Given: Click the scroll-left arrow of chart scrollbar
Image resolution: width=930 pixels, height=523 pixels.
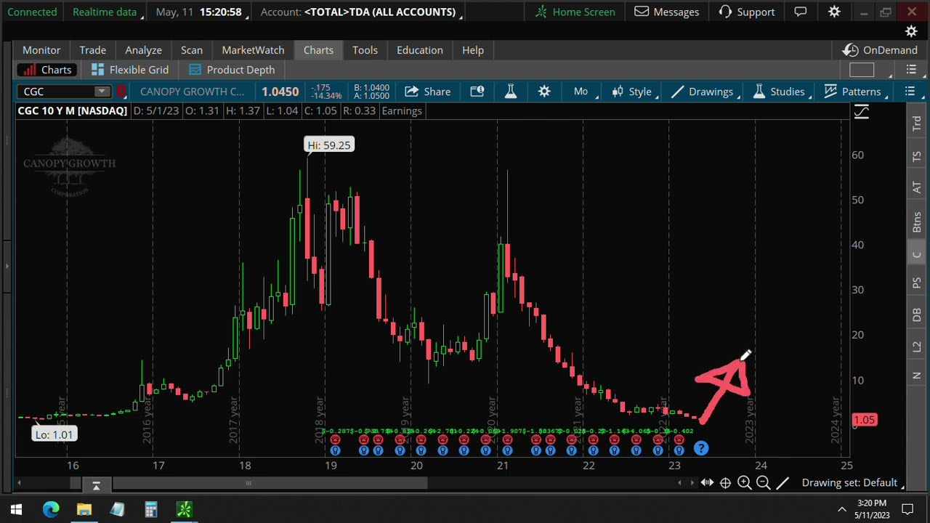Looking at the screenshot, I should (x=19, y=483).
